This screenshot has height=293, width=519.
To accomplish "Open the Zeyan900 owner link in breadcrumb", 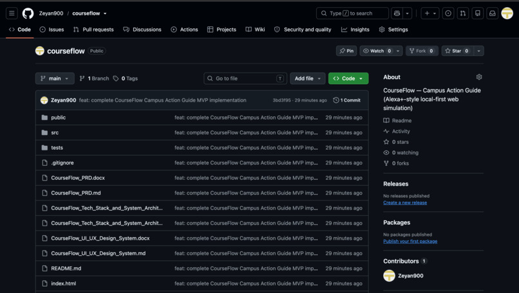I will coord(51,13).
